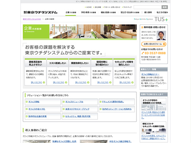
Task: Click orange square icon beside 無料相談・お問い合わせ heading
Action: pos(142,27)
